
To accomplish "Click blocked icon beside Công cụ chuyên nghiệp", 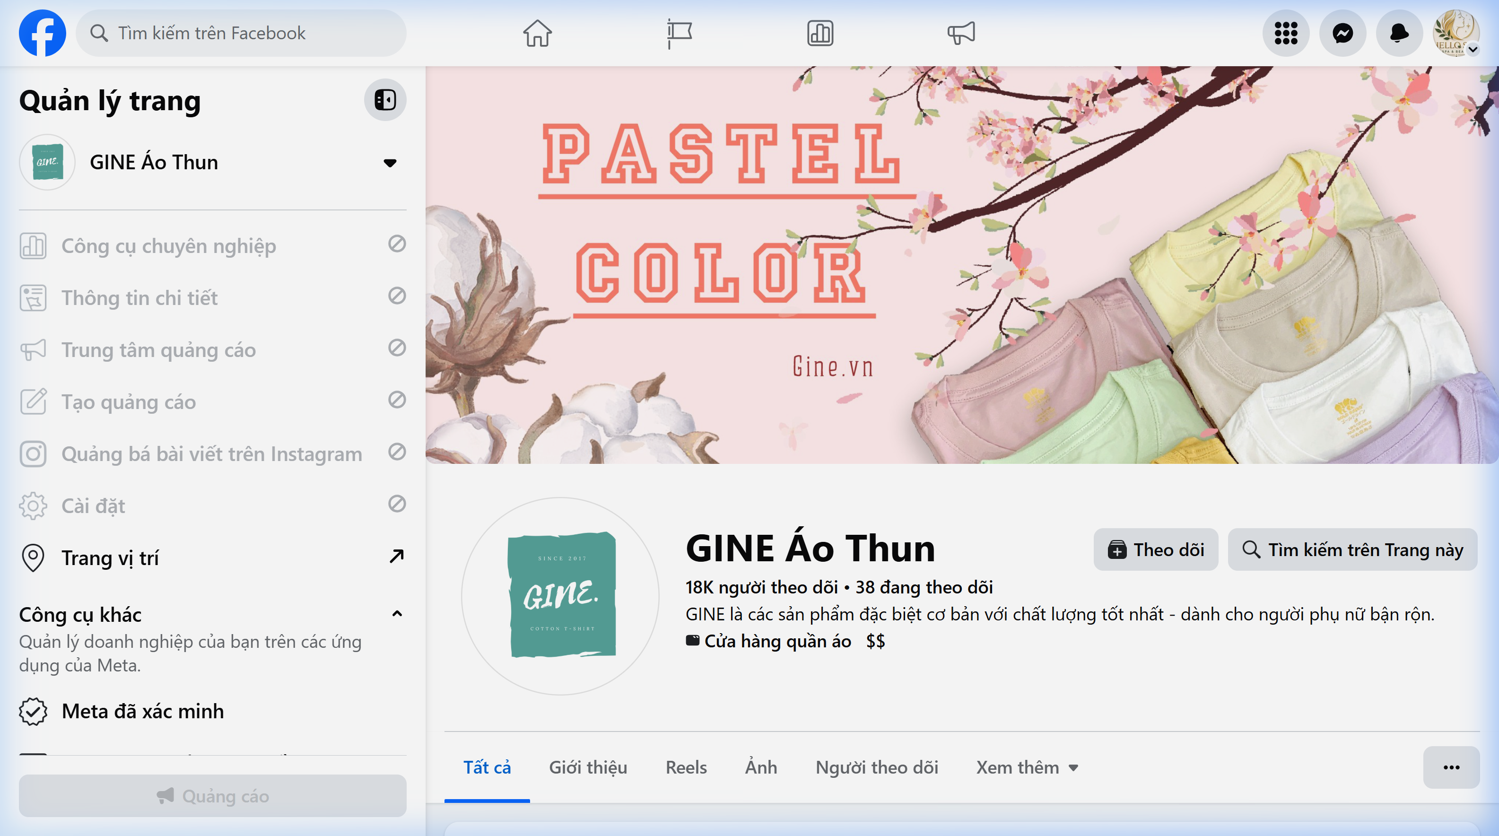I will 397,244.
